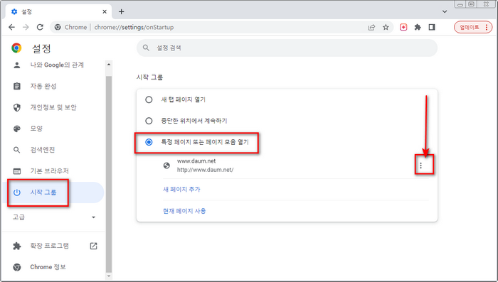498x282 pixels.
Task: Open Chrome 정보 page
Action: pyautogui.click(x=48, y=267)
